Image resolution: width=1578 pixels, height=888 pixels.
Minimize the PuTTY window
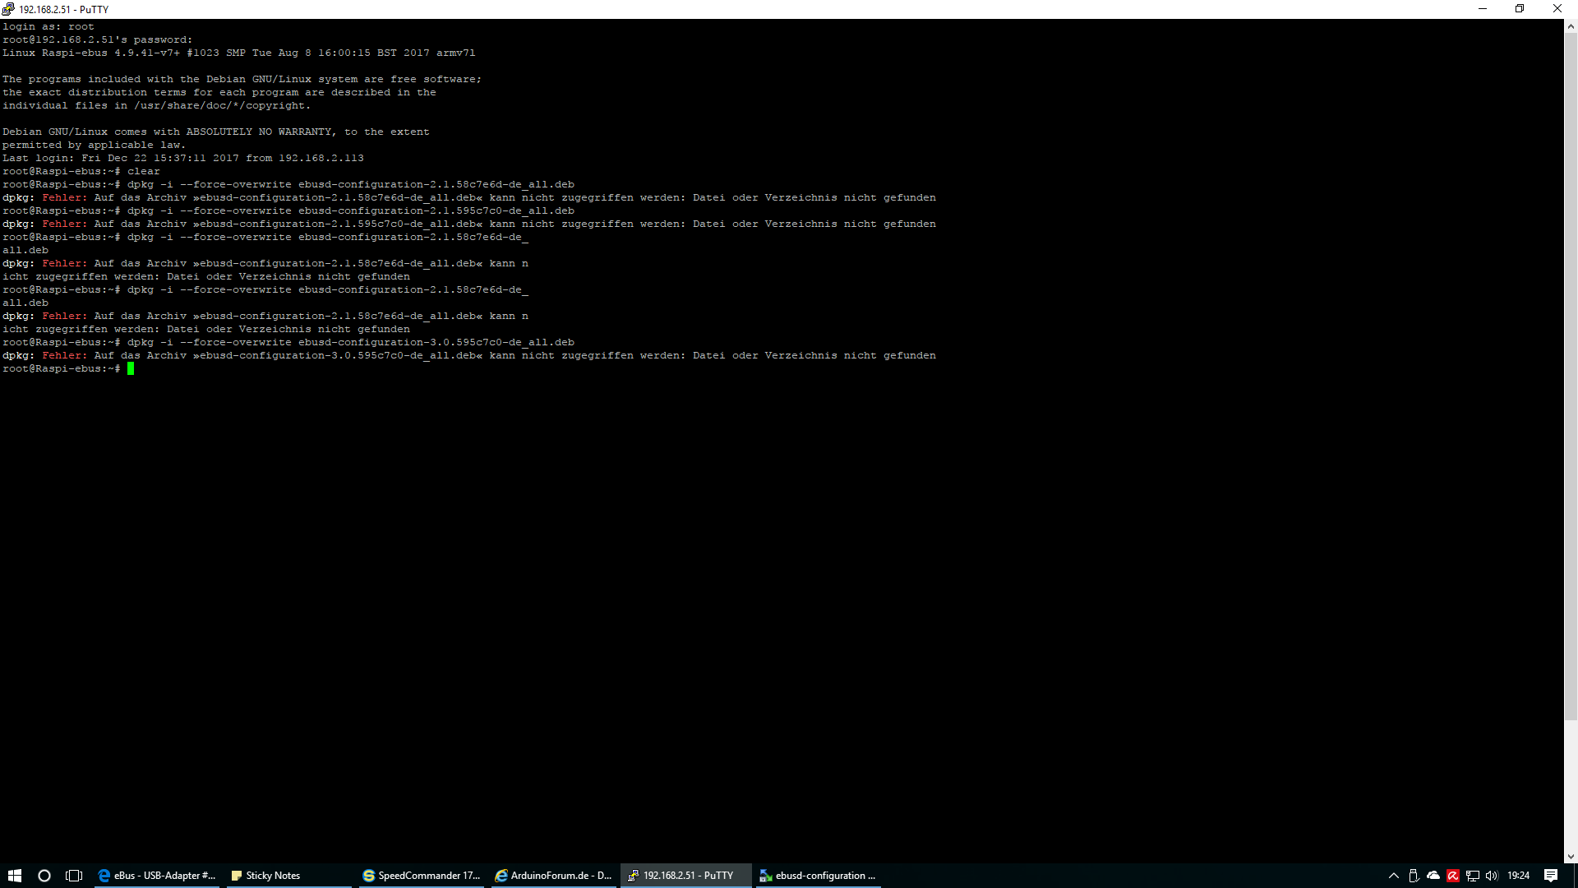pos(1483,9)
